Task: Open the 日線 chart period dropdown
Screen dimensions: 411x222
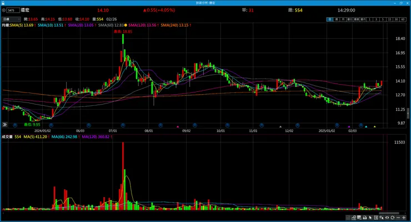Action: pos(11,19)
